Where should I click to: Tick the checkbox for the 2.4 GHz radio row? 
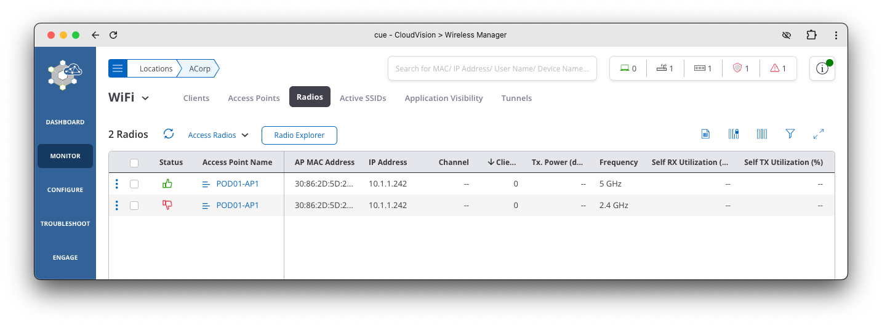pyautogui.click(x=134, y=206)
